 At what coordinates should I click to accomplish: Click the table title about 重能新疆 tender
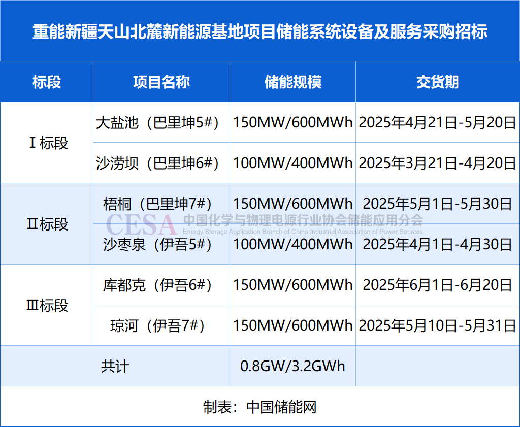259,30
